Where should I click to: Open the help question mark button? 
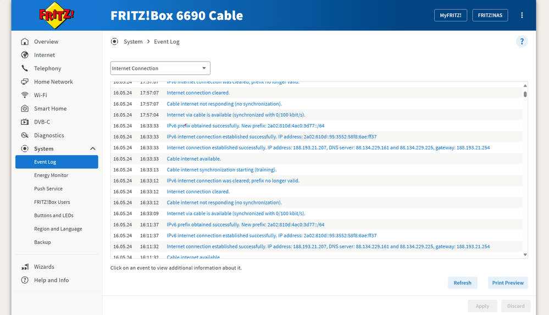(522, 41)
